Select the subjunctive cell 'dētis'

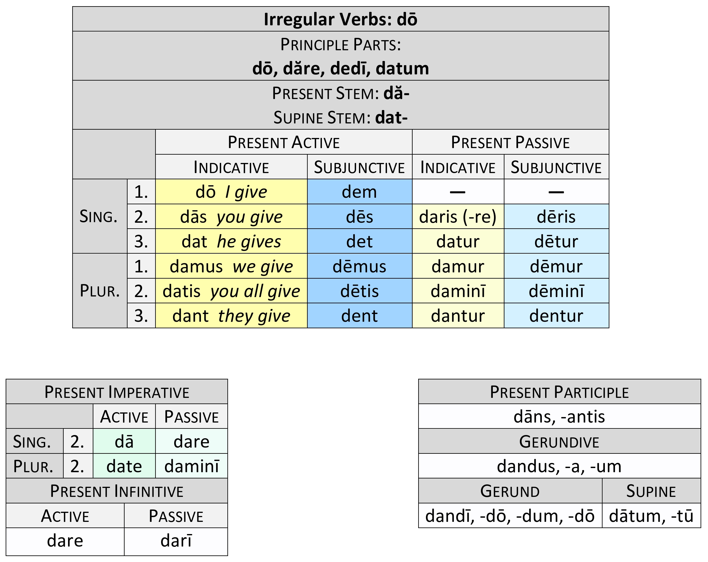tap(359, 291)
